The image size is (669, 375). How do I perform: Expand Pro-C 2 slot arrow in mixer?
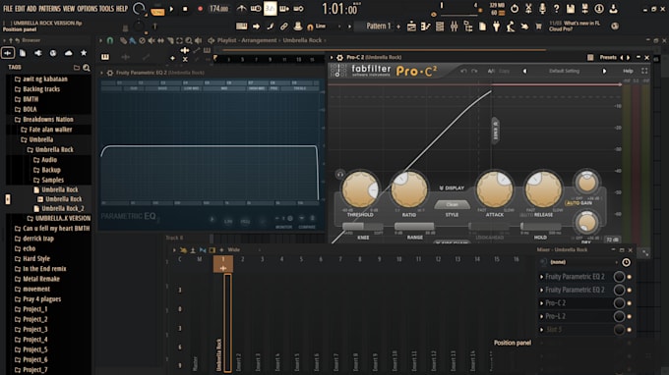(x=542, y=303)
